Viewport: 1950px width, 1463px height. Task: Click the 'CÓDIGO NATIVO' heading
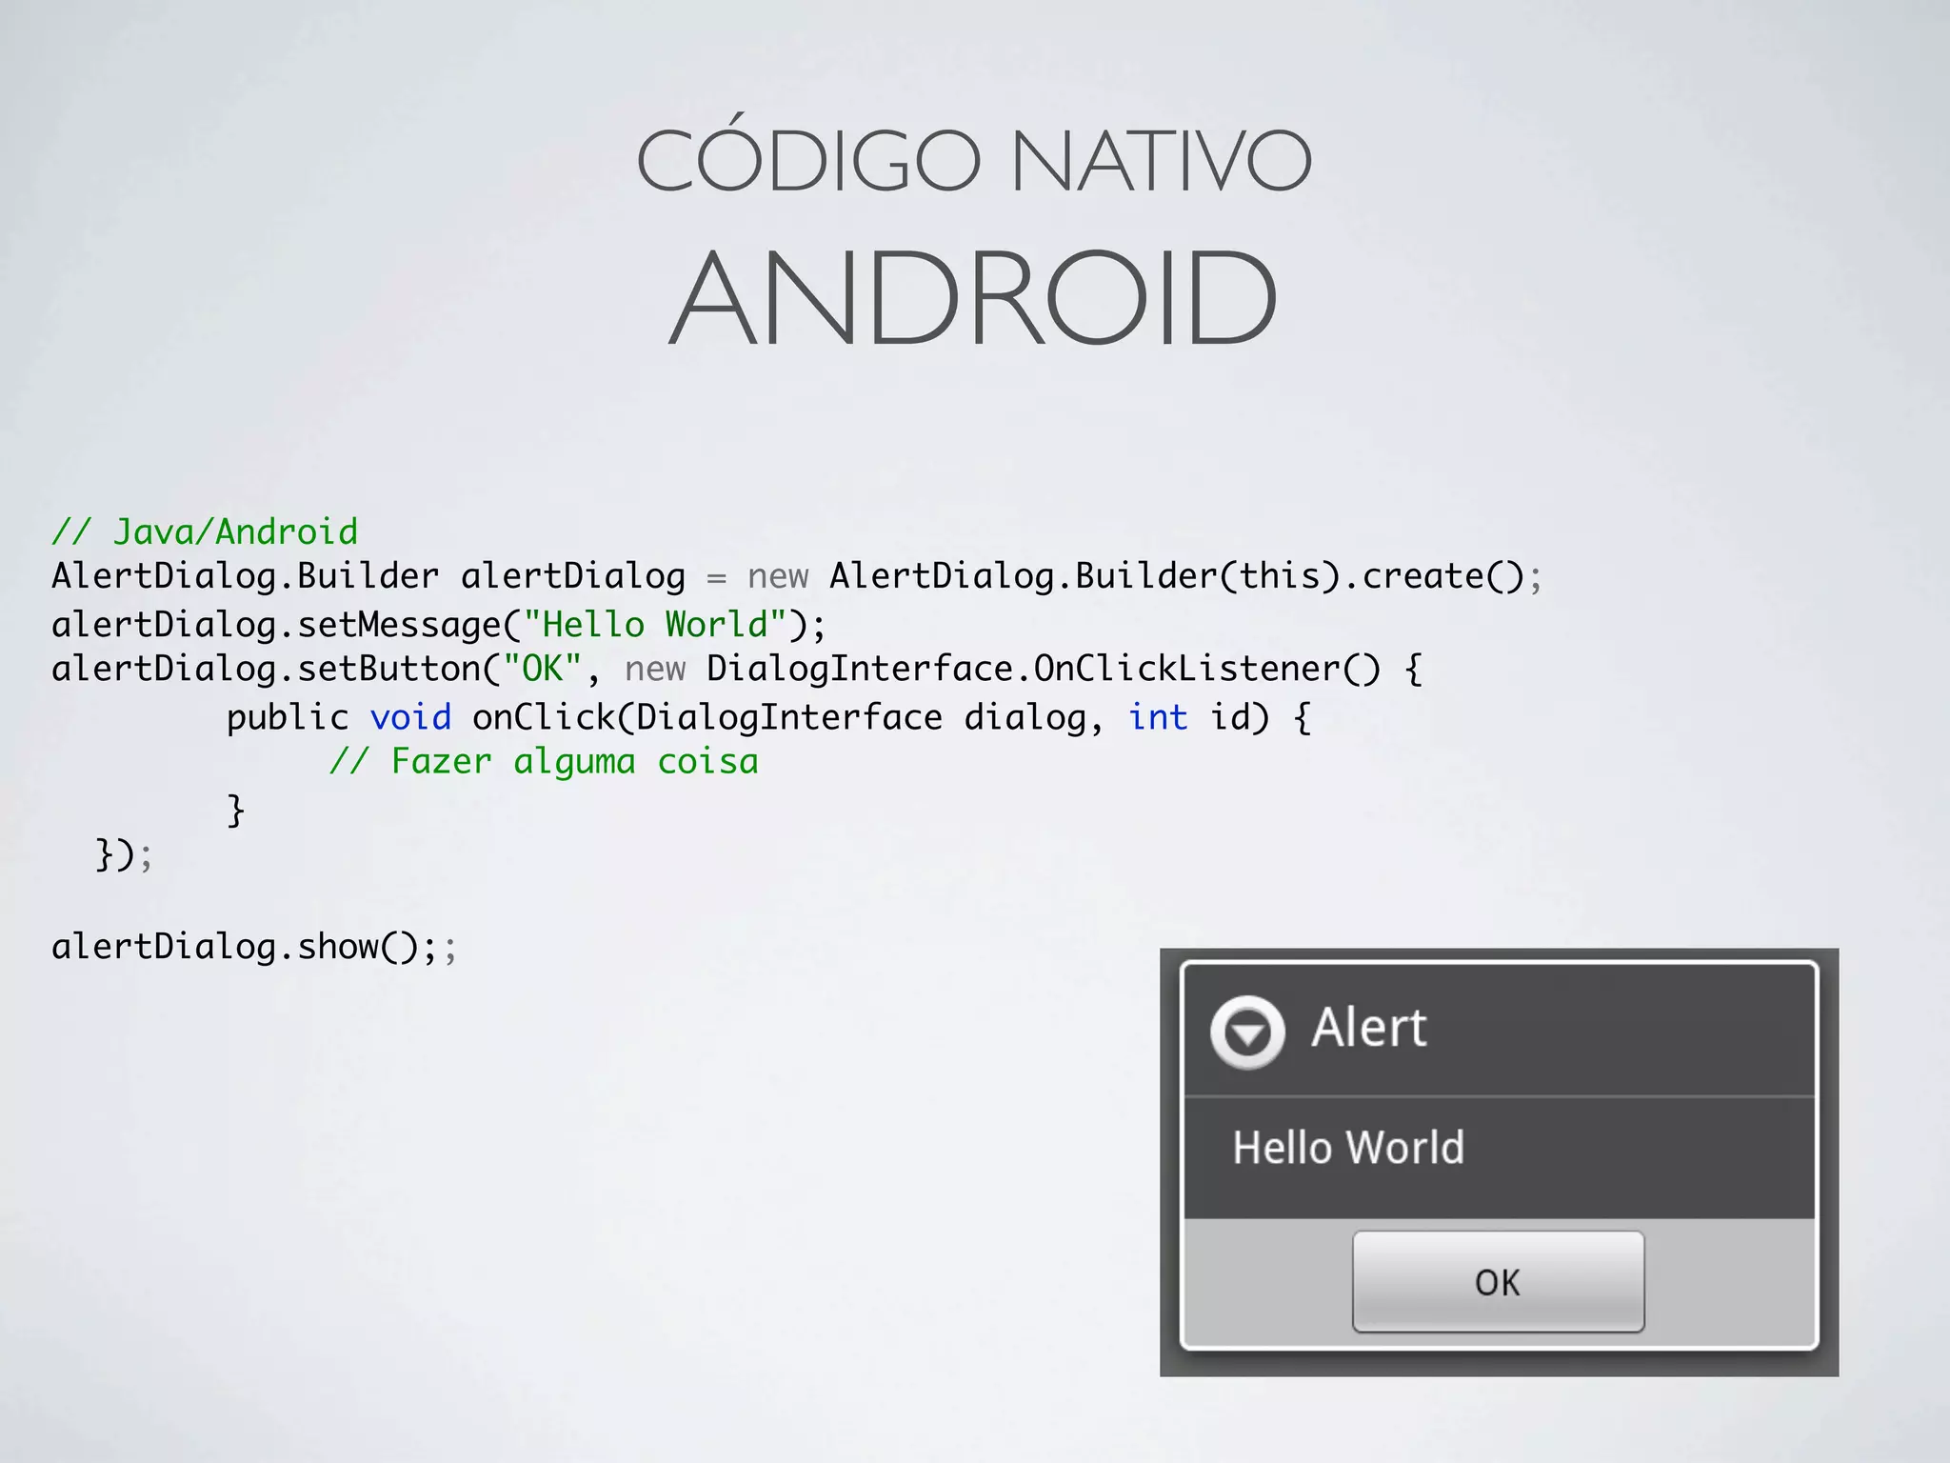[x=974, y=156]
